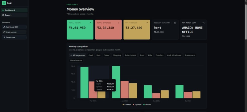This screenshot has height=112, width=247.
Task: Click Add more CSV button
Action: coord(14,27)
